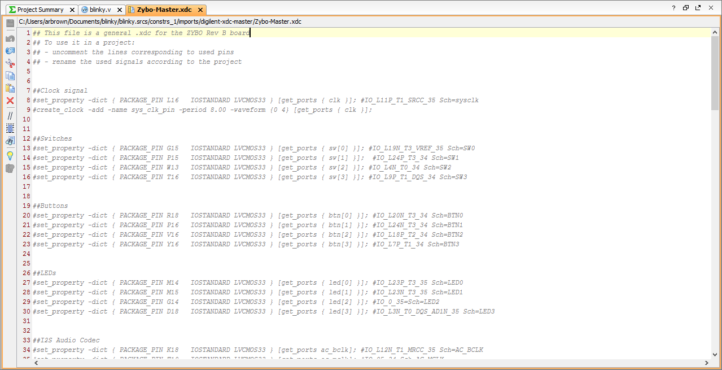Close the blinky.v tab

tap(119, 10)
